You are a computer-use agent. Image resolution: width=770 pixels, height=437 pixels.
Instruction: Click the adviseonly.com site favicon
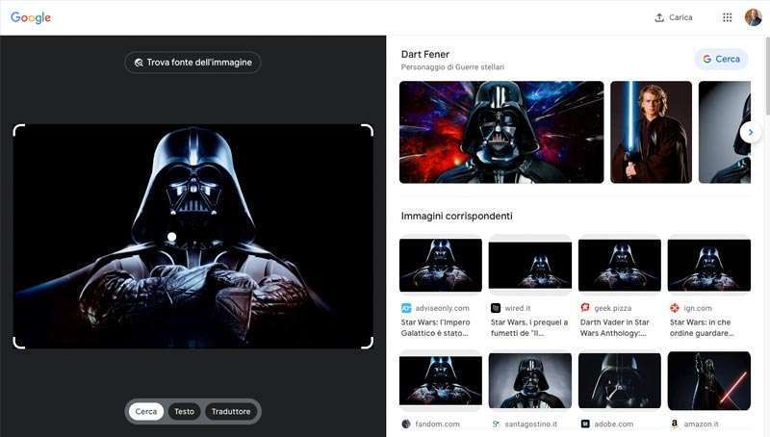click(406, 308)
